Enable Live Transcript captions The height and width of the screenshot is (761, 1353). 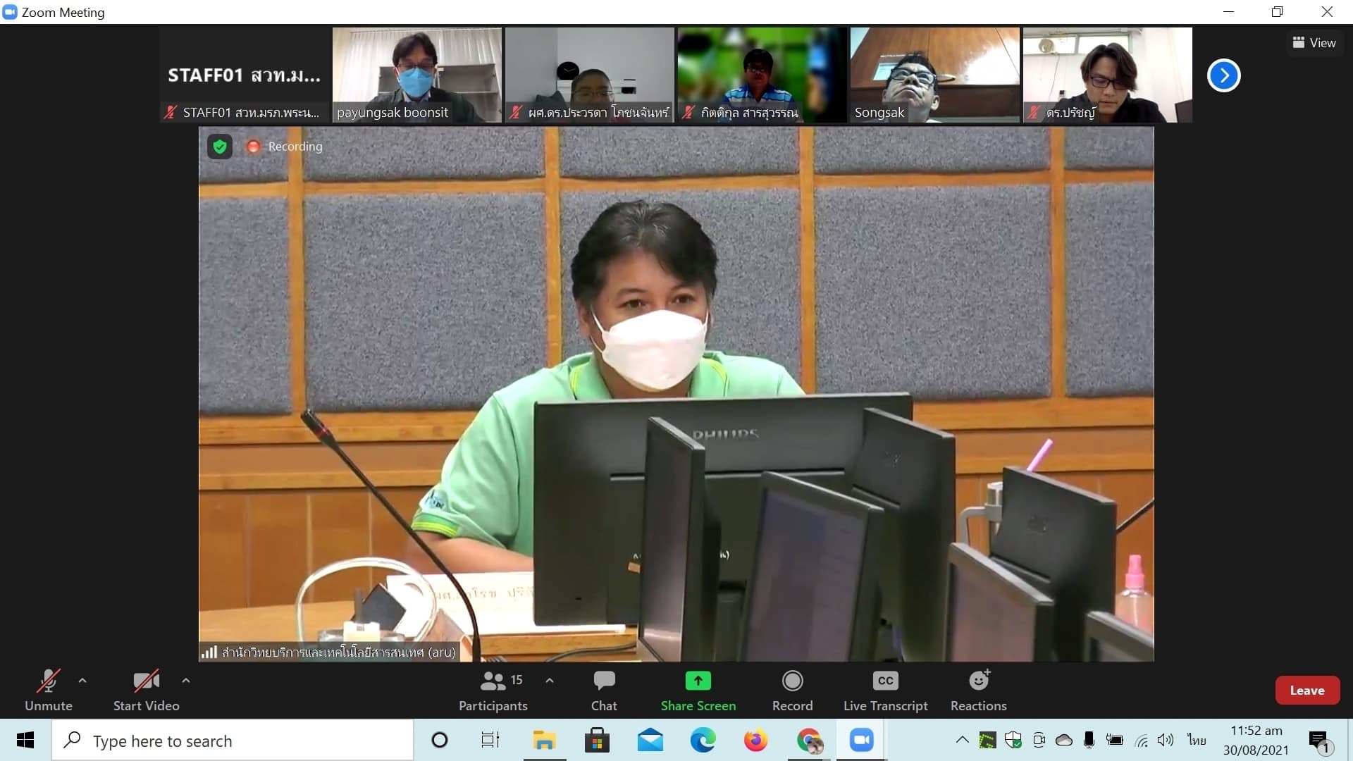point(885,690)
